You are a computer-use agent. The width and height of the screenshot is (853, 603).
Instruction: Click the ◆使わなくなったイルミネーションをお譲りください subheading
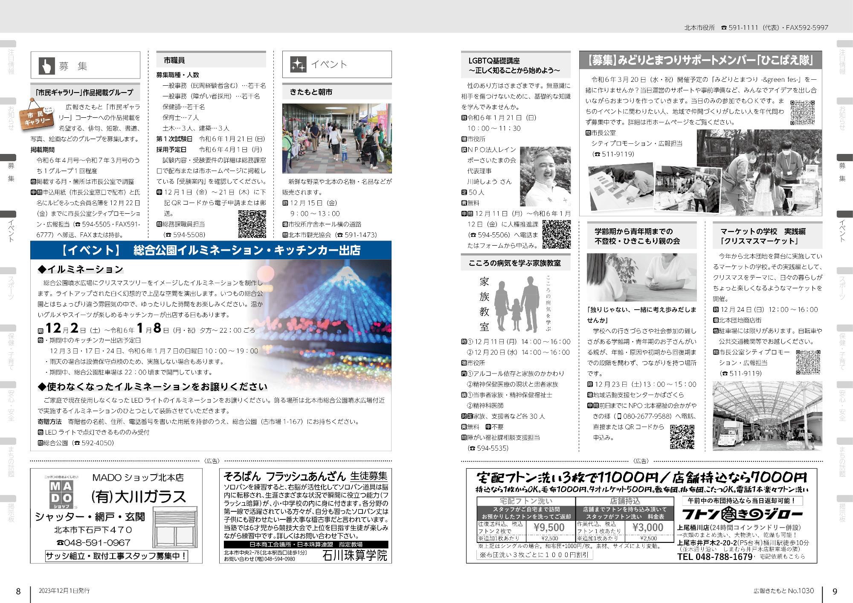click(x=153, y=387)
